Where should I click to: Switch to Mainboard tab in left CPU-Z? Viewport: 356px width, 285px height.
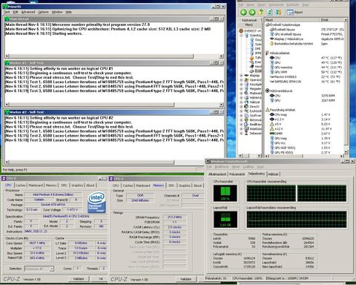[x=36, y=186]
